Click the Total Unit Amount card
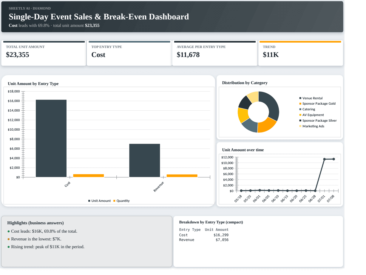 coord(44,53)
